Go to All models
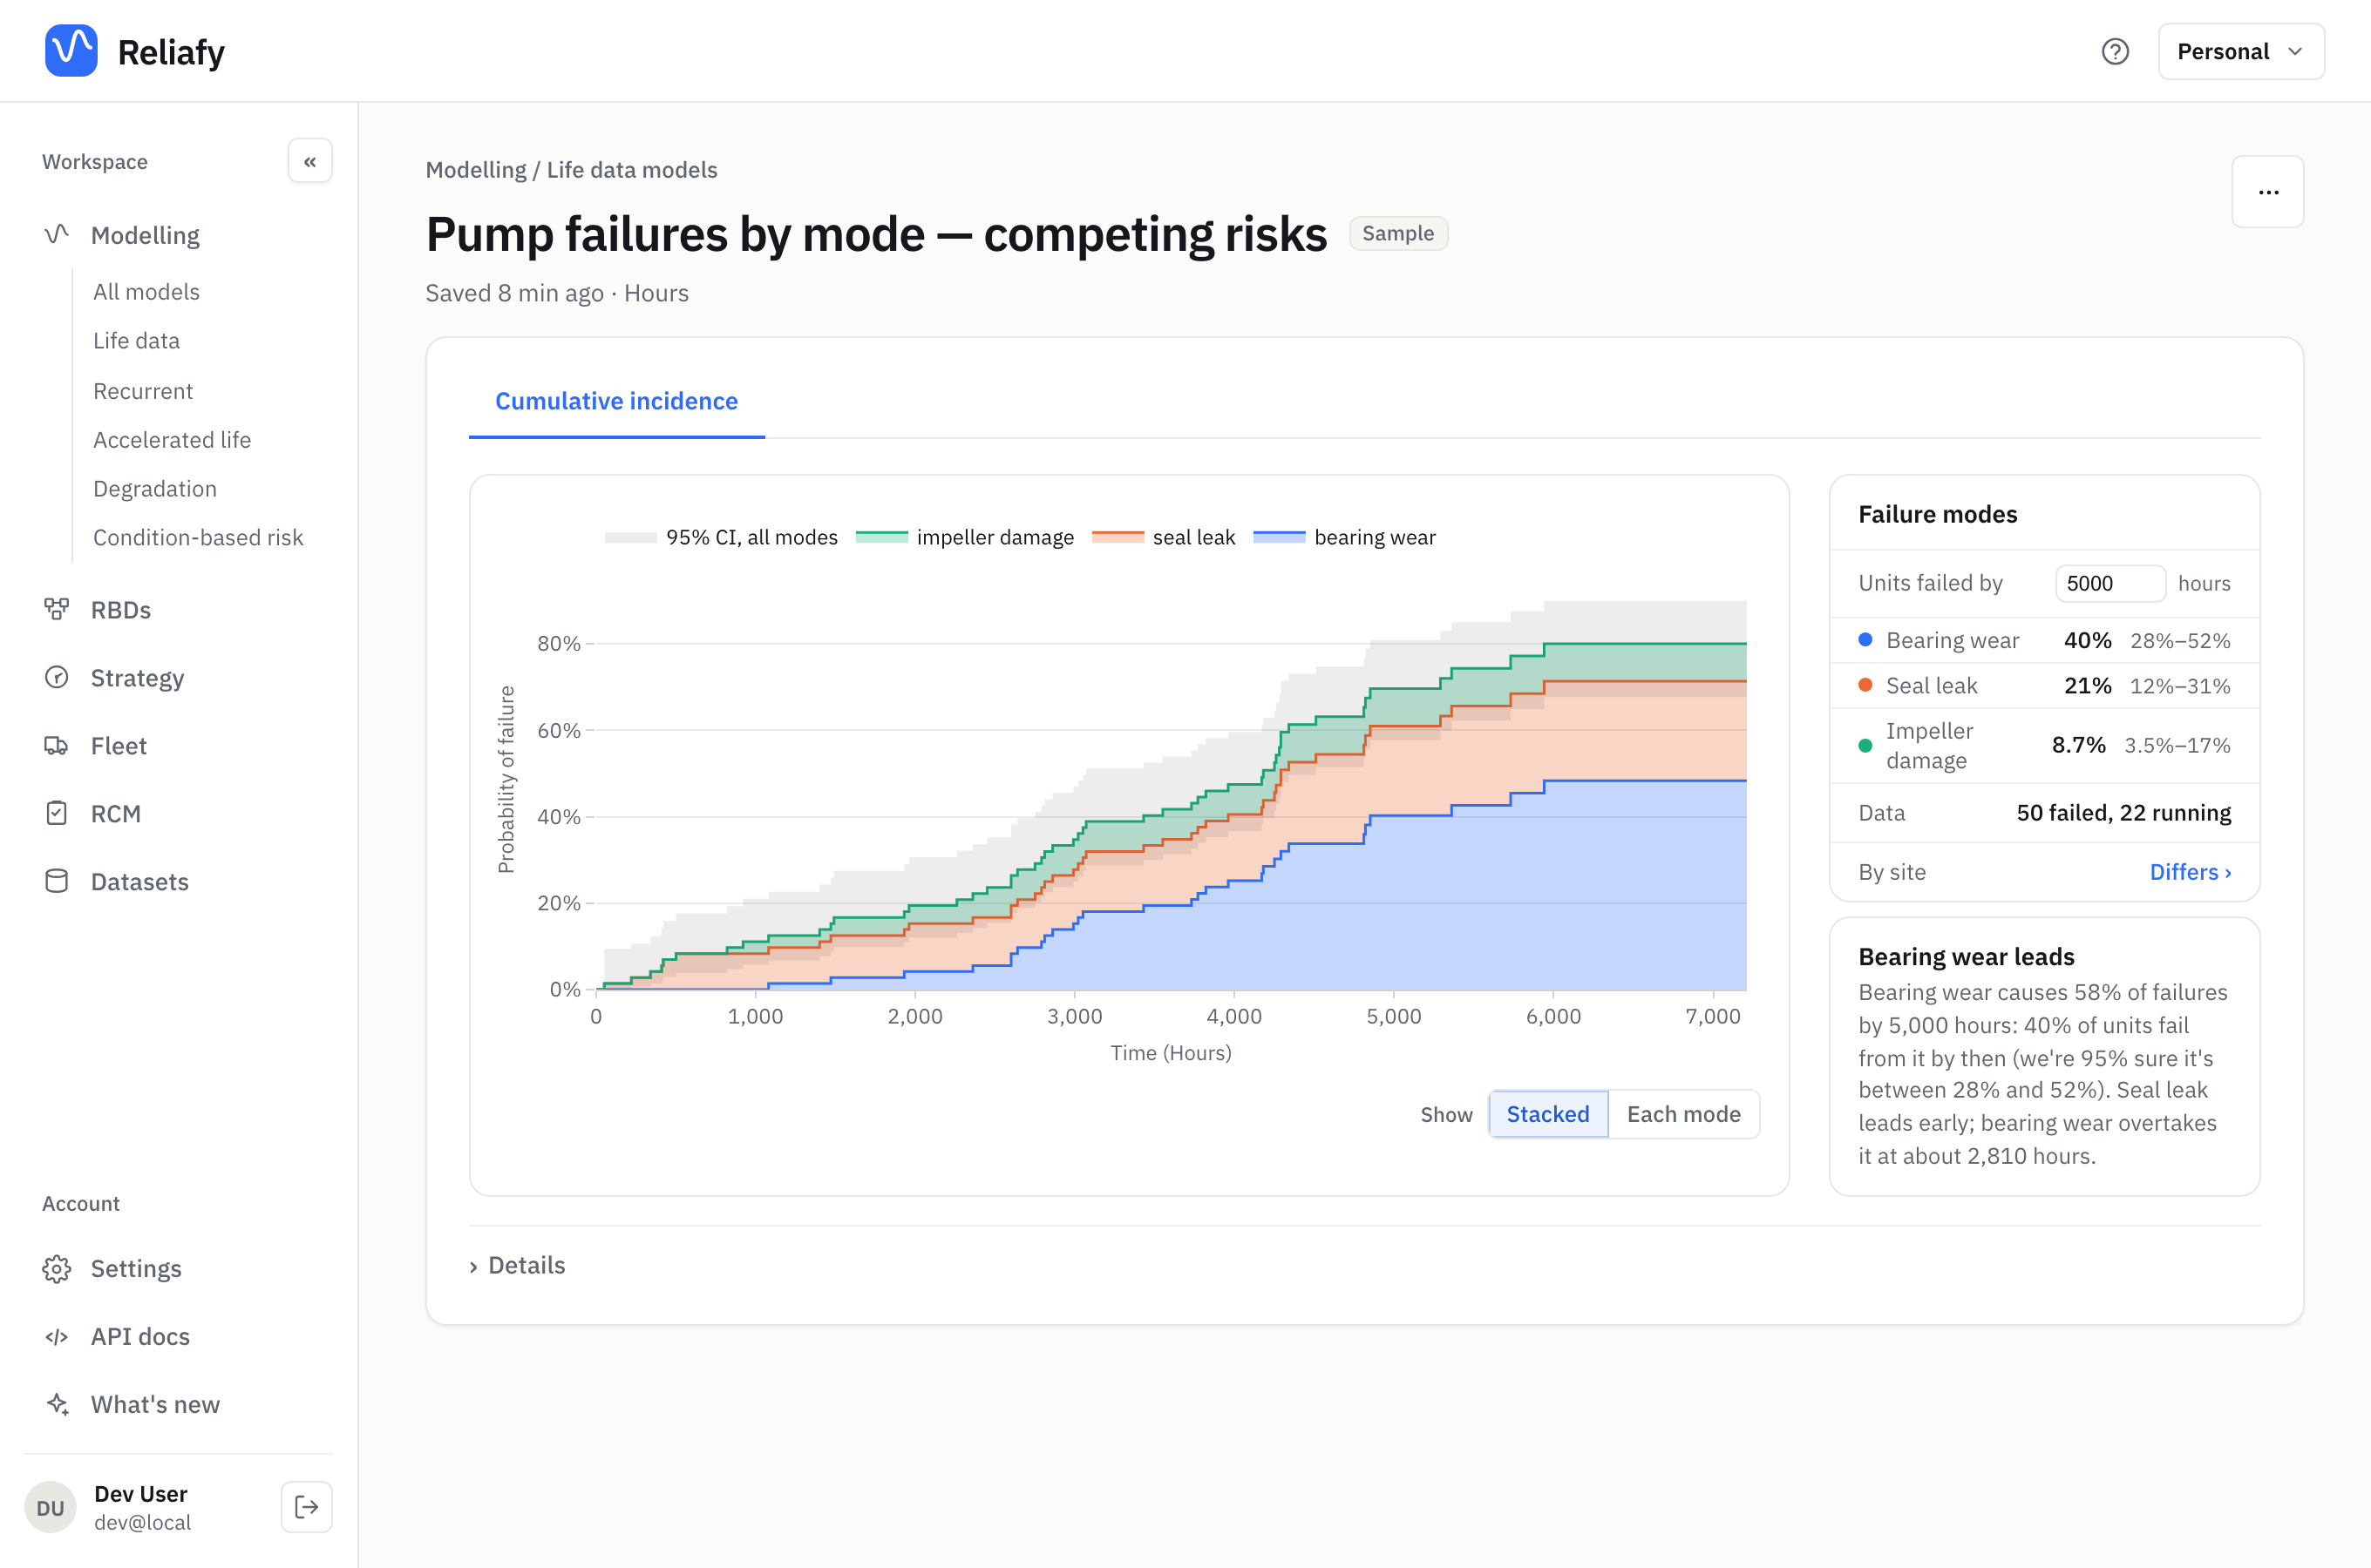Screen dimensions: 2371x1568 click(146, 292)
